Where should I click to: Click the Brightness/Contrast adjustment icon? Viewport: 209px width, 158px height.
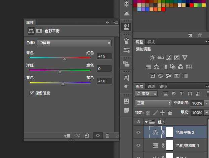coord(153,58)
